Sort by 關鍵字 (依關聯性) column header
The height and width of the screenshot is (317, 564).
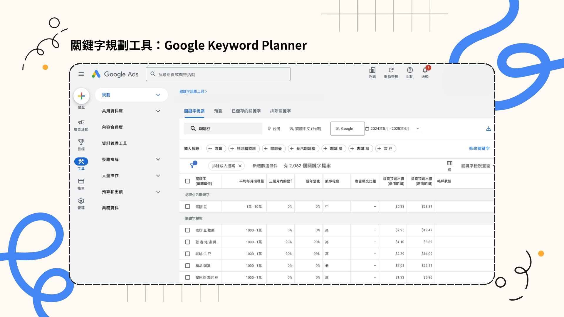tap(204, 181)
